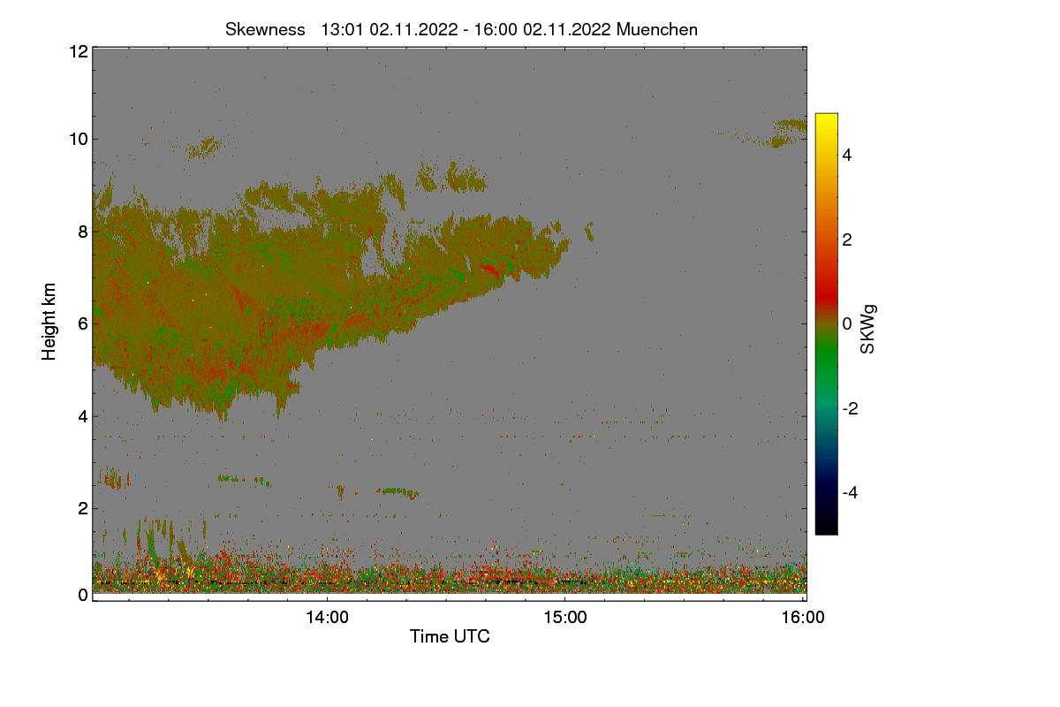Viewport: 1060px width, 707px height.
Task: Click the height tick label 2
Action: pos(82,508)
